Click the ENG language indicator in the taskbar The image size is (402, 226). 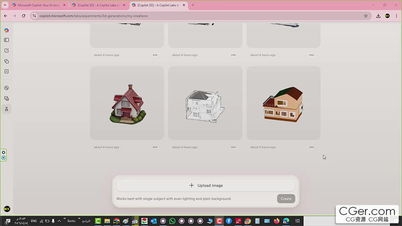[34, 221]
